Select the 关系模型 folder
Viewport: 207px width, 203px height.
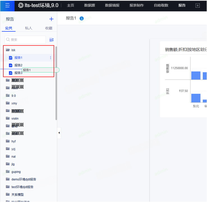(x=17, y=194)
